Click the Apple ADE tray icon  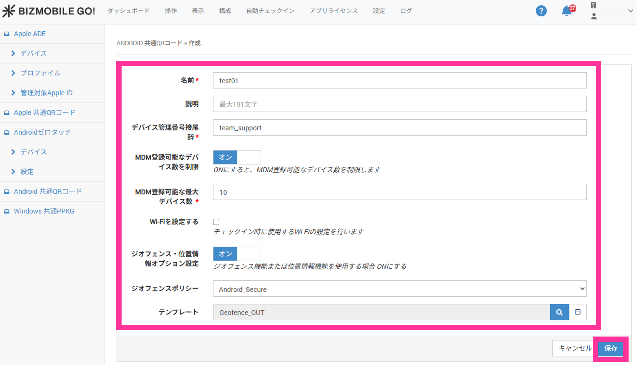(7, 34)
